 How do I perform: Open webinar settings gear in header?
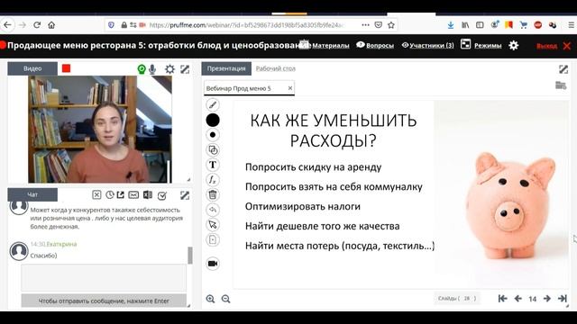click(514, 46)
